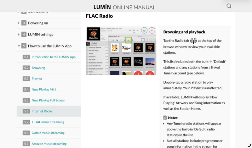Click the Browsing and playback heading

tap(184, 32)
